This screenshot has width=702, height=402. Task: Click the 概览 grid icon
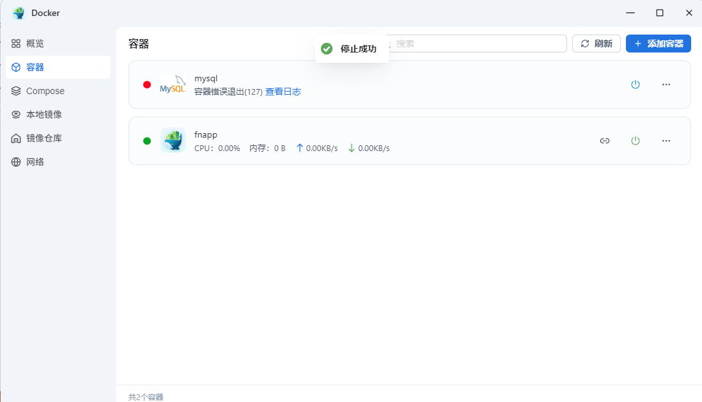[x=16, y=44]
